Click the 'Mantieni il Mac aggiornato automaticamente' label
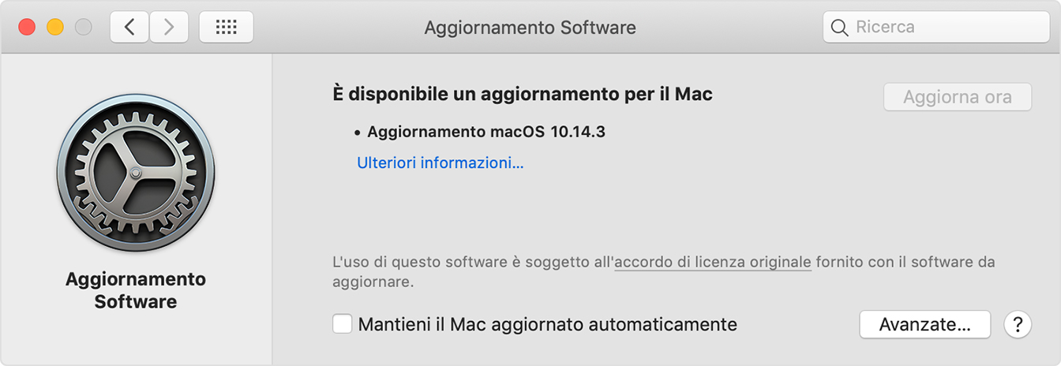1061x366 pixels. (x=547, y=324)
